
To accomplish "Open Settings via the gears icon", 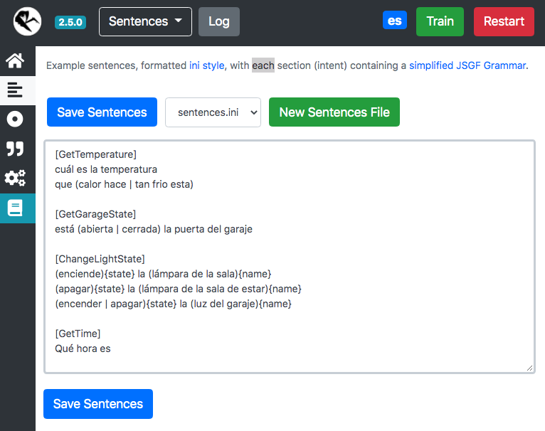I will tap(15, 178).
